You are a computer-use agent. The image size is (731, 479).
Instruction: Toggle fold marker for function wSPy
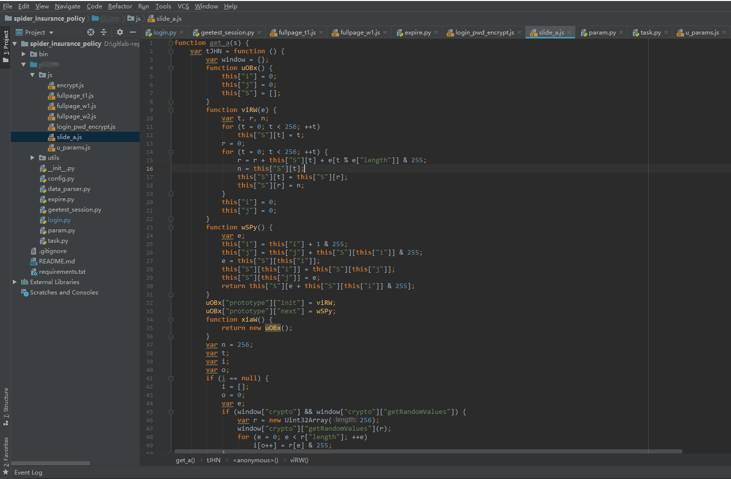point(171,227)
